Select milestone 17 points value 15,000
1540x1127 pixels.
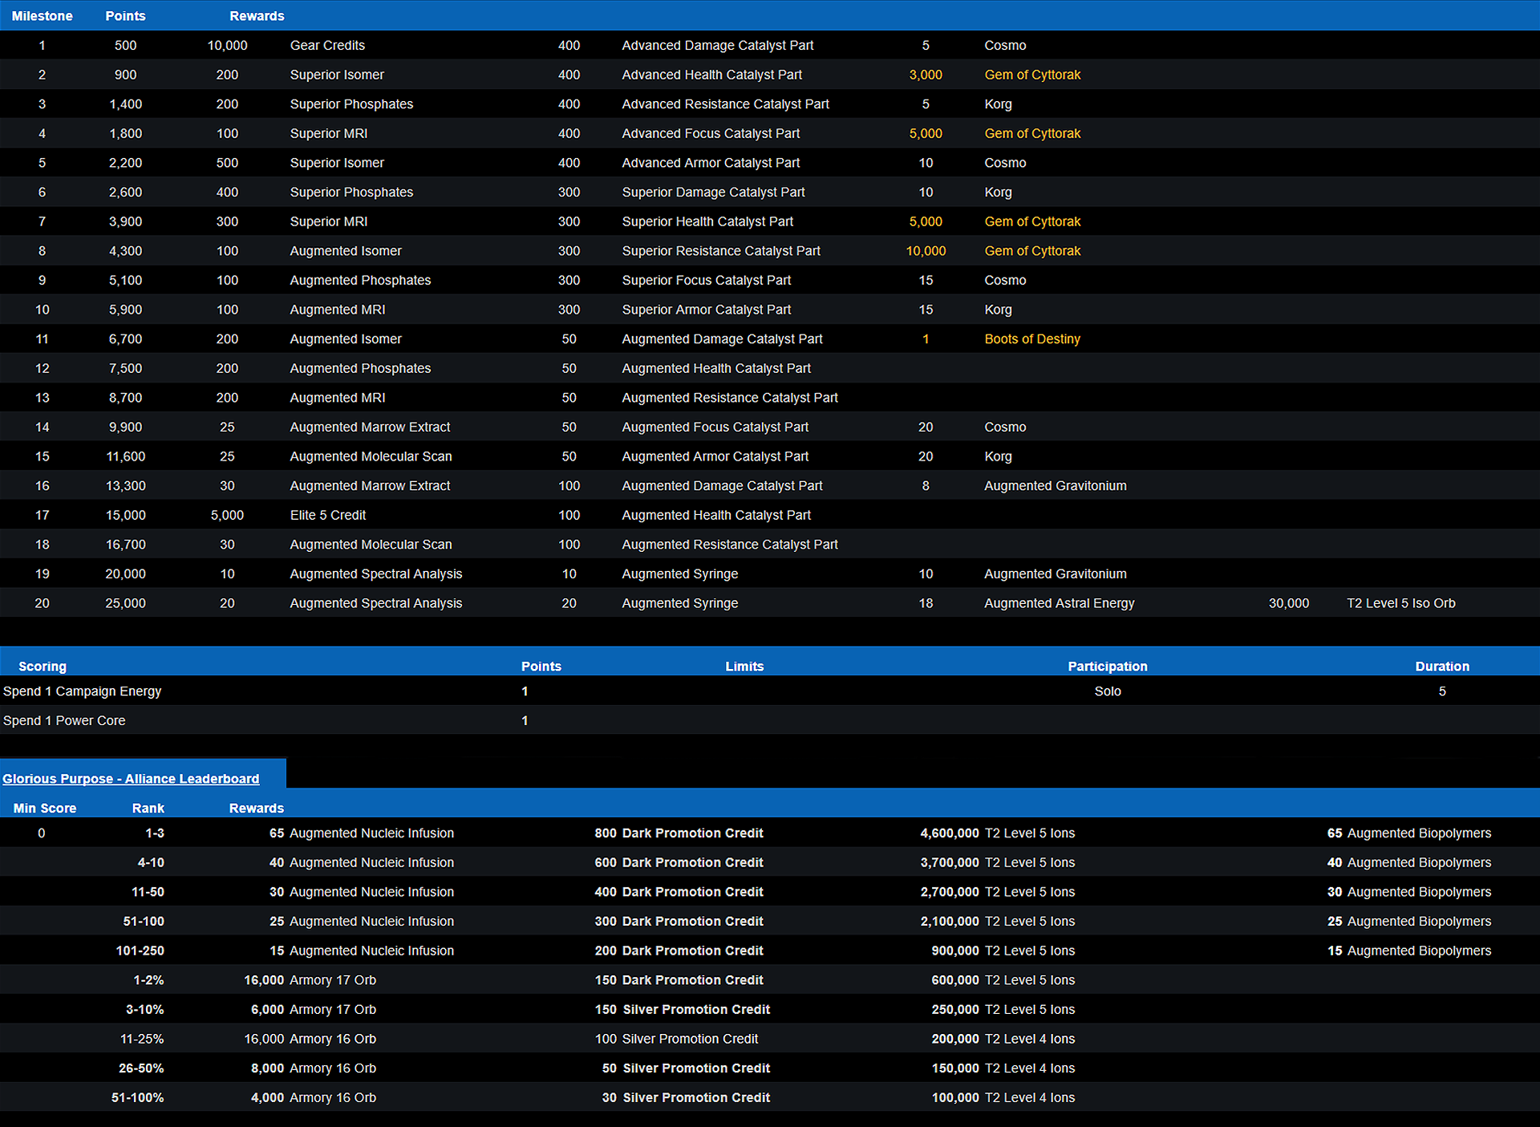(x=125, y=515)
